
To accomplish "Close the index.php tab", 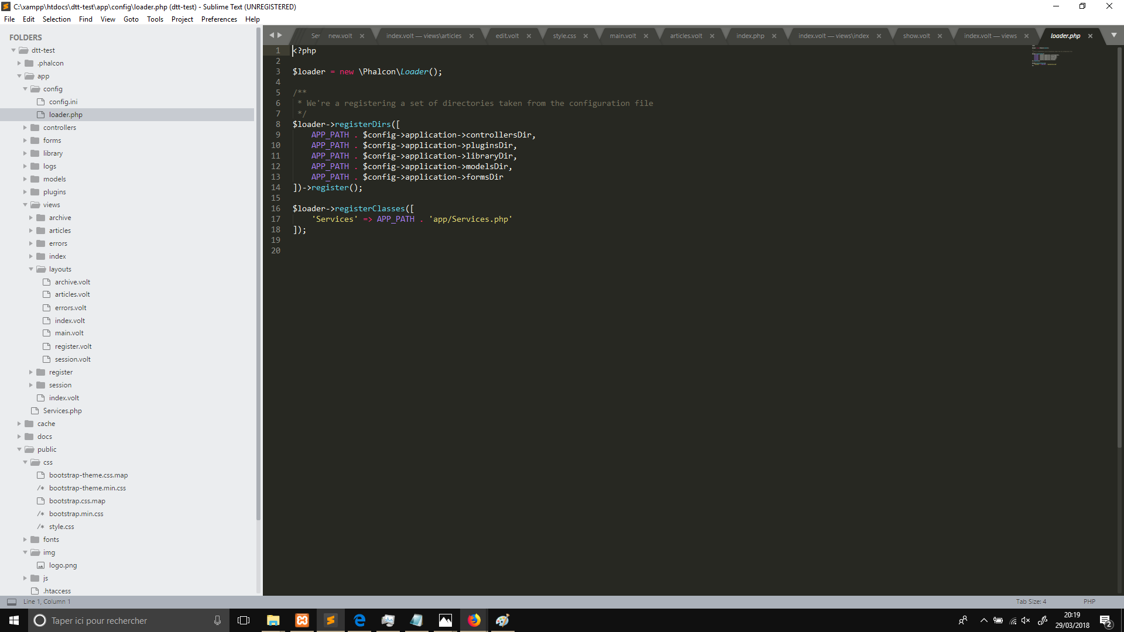I will [774, 36].
